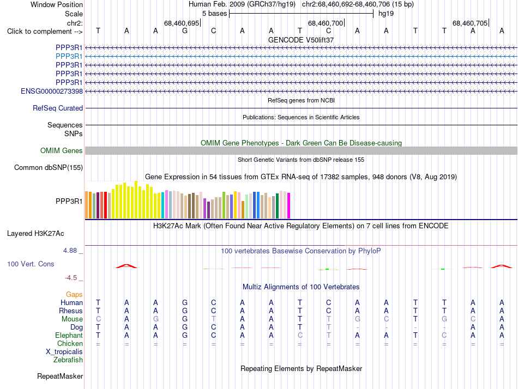The image size is (518, 389).
Task: Click the 'SNPs' track label
Action: (74, 133)
